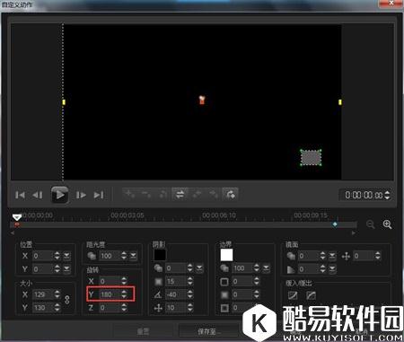404x342 pixels.
Task: Click the opacity value field 100
Action: tap(110, 256)
